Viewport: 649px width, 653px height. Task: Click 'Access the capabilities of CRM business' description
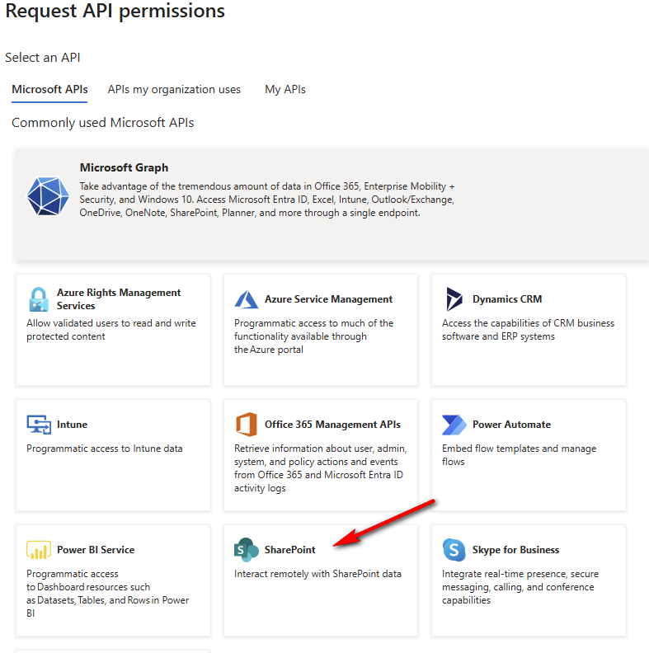click(x=529, y=330)
